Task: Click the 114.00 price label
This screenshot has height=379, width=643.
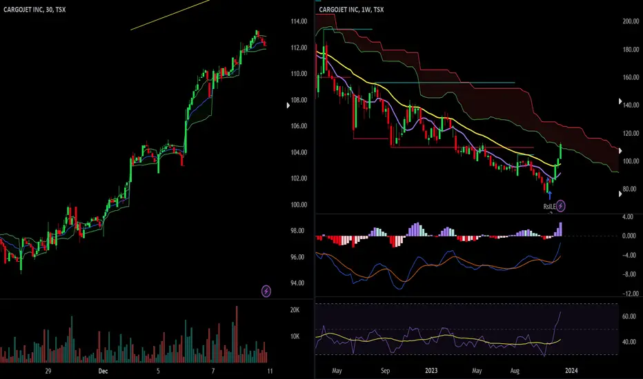Action: coord(299,21)
